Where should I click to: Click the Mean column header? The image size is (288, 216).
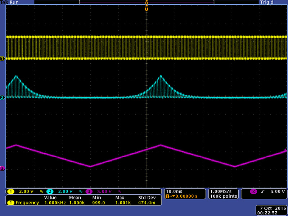(x=75, y=198)
